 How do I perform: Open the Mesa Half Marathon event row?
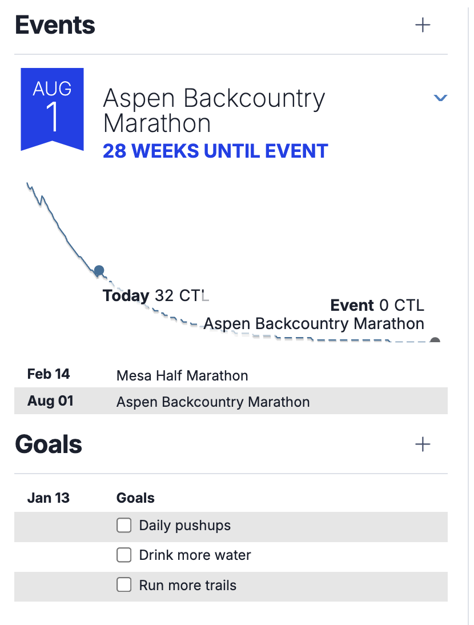pos(182,376)
